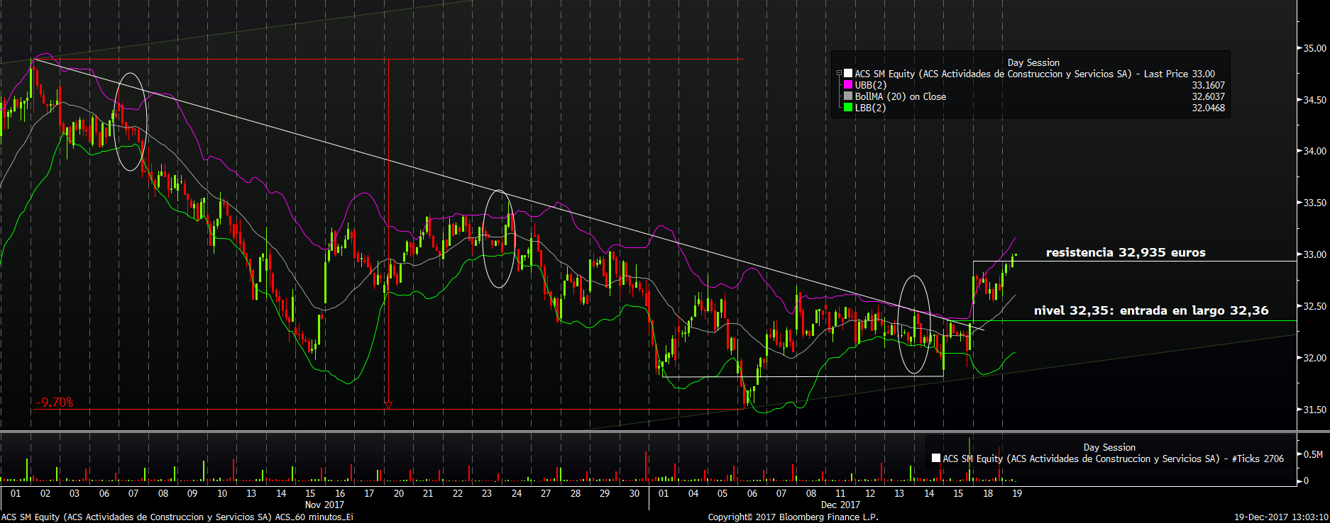Click the 'Dec 2017' month label on time axis
The width and height of the screenshot is (1330, 523).
coord(840,505)
